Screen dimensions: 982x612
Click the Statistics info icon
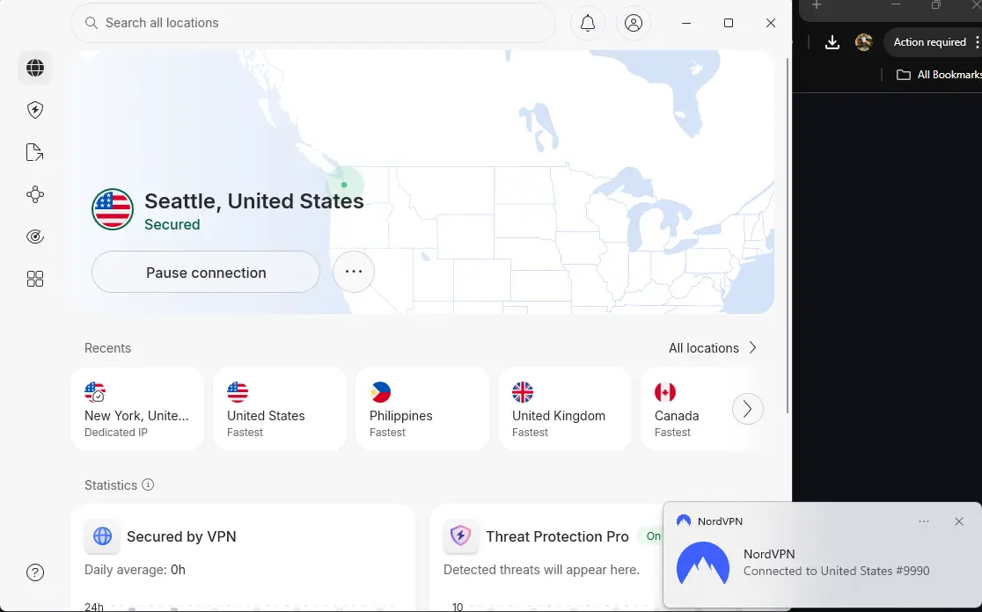pos(148,485)
